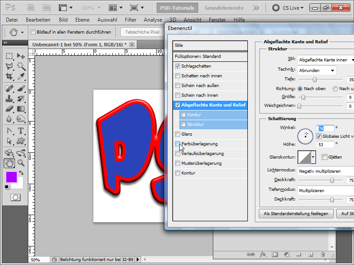The width and height of the screenshot is (354, 265).
Task: Enable Schein nach außen
Action: tap(178, 85)
